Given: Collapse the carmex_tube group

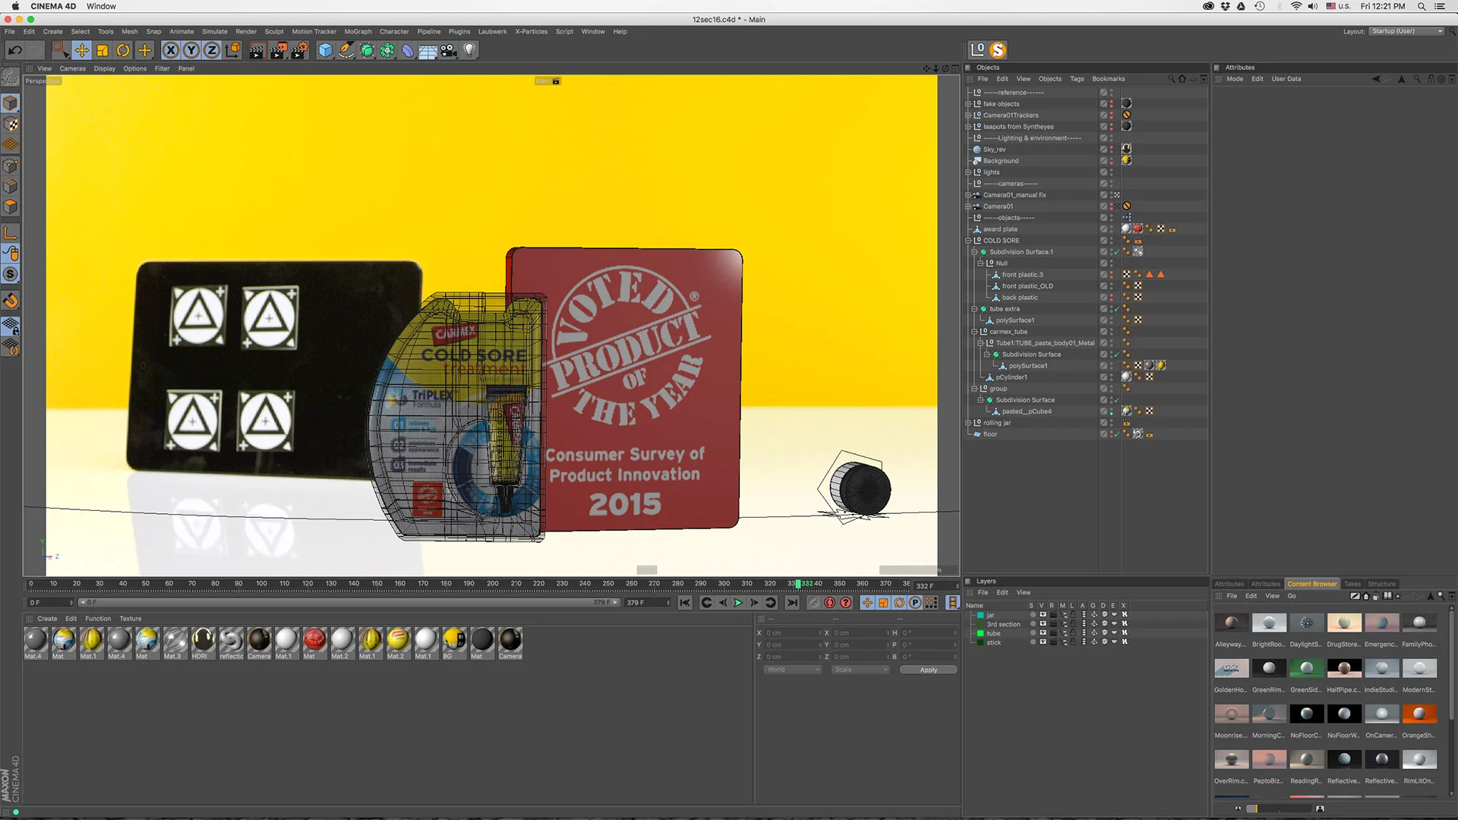Looking at the screenshot, I should pos(974,332).
